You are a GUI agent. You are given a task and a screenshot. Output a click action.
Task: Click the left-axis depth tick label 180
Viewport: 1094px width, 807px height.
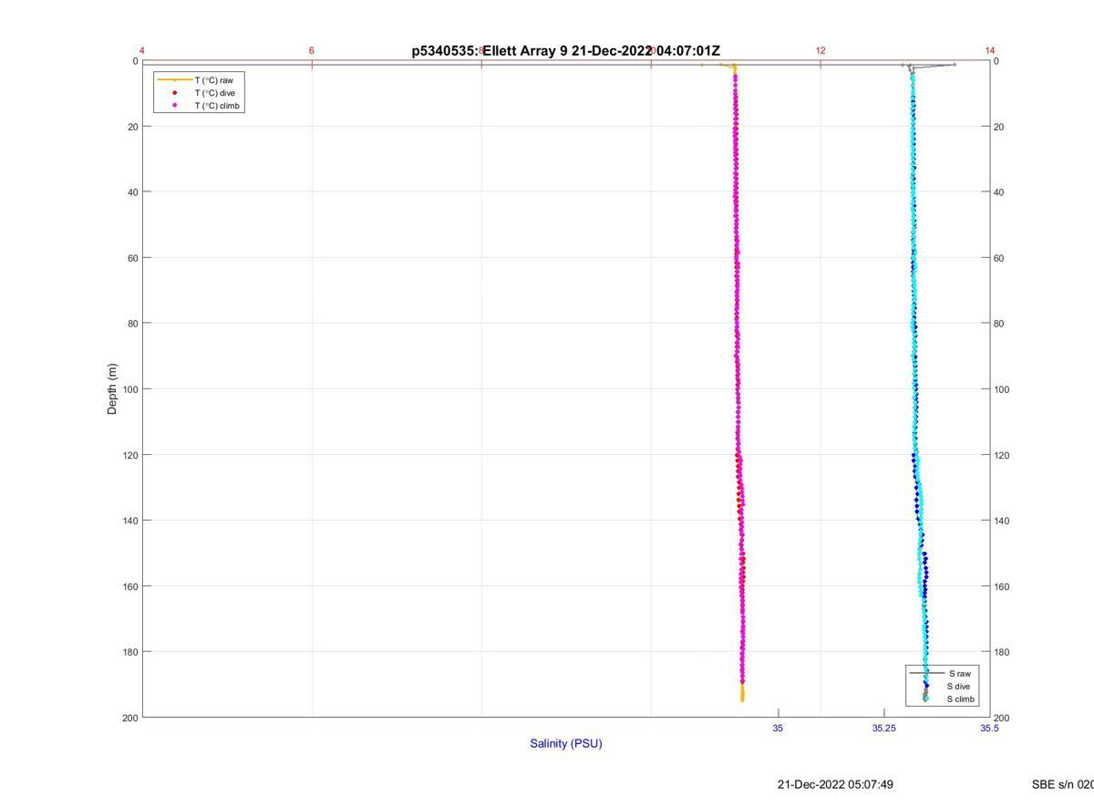(129, 652)
